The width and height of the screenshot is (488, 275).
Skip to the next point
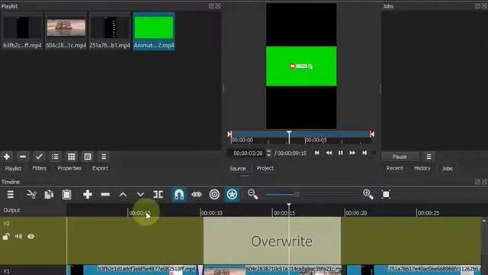(x=364, y=153)
